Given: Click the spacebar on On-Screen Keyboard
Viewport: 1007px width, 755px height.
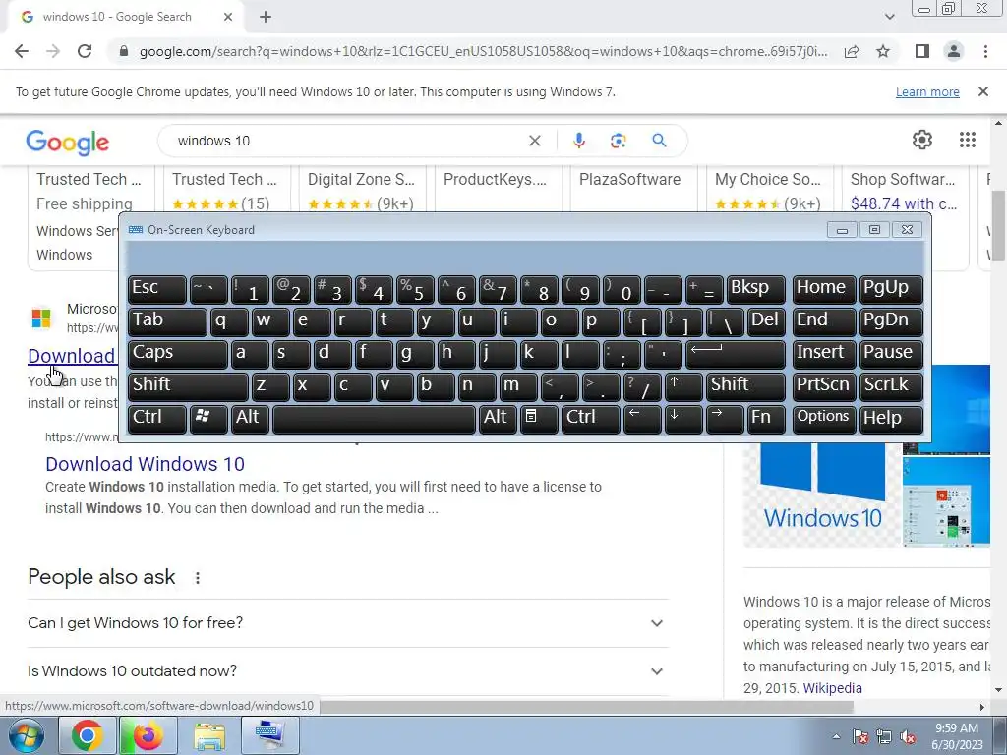Looking at the screenshot, I should pos(374,419).
